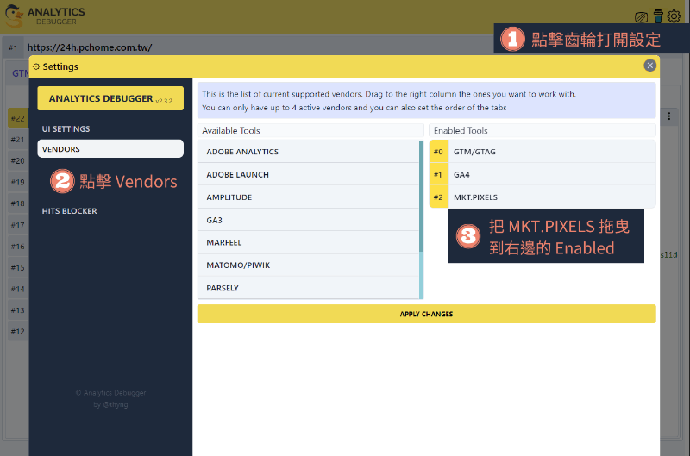This screenshot has height=456, width=690.
Task: Click the Enabled Tools column header
Action: tap(543, 131)
